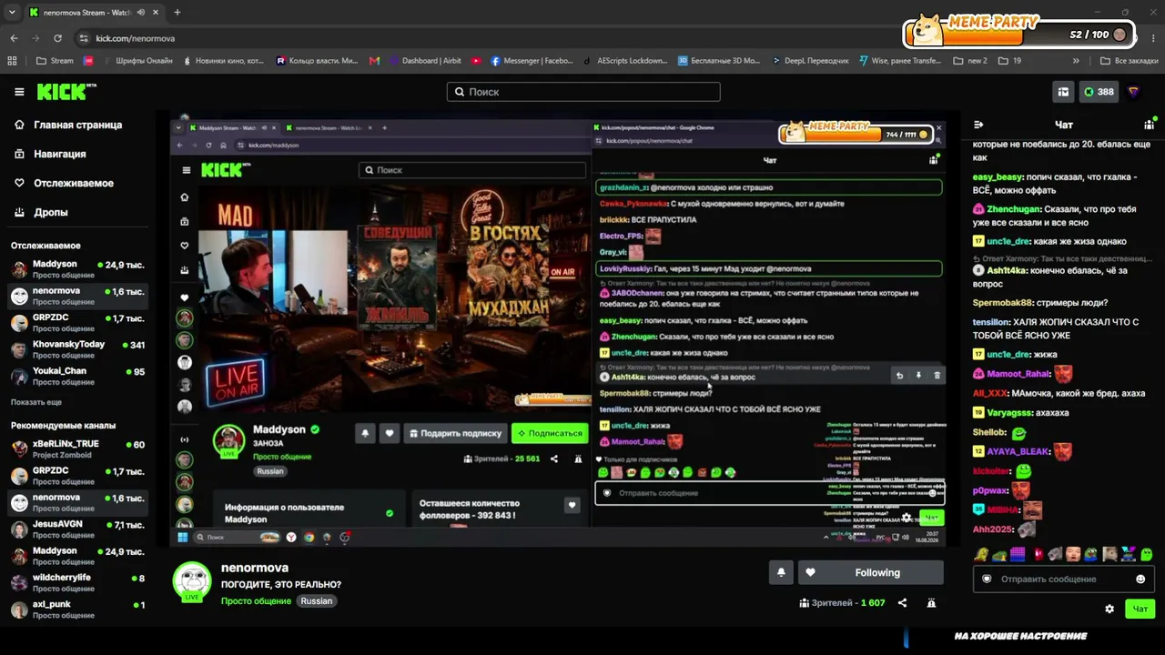1165x655 pixels.
Task: Open axl_punk recommended channel
Action: click(x=77, y=609)
